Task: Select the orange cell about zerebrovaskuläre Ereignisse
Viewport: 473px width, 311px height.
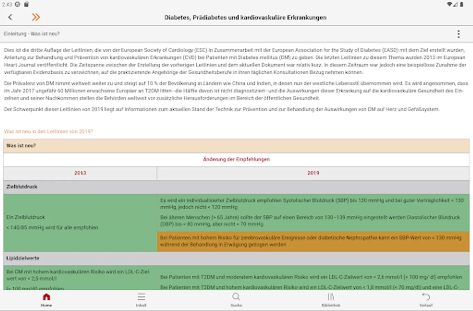Action: point(313,241)
